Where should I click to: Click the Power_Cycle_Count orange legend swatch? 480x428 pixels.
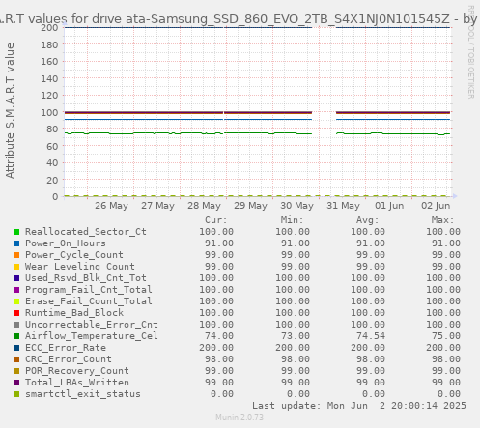point(16,255)
